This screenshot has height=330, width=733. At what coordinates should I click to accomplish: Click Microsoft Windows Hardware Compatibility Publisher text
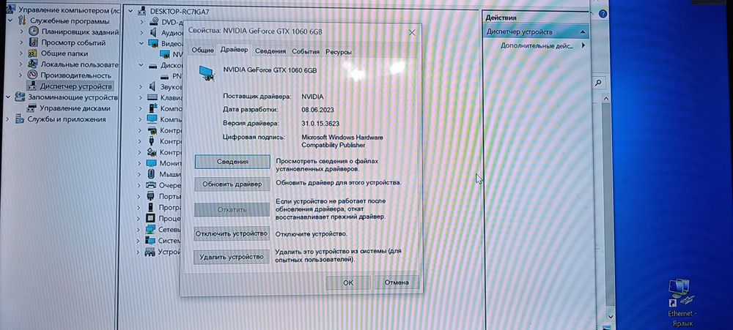342,141
